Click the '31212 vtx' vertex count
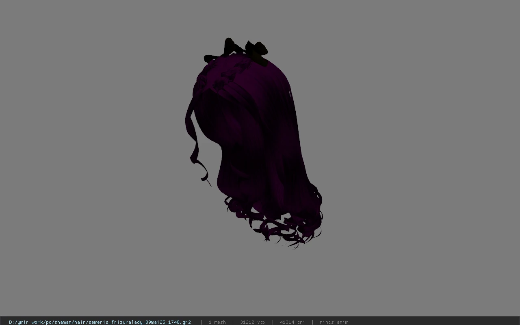This screenshot has height=325, width=520. [253, 322]
